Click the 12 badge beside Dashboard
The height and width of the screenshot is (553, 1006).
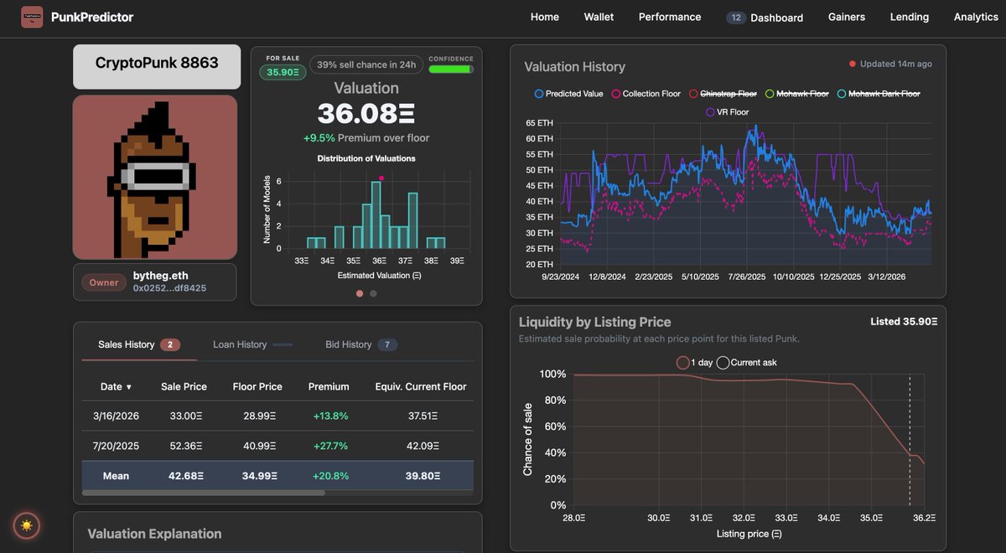[736, 18]
